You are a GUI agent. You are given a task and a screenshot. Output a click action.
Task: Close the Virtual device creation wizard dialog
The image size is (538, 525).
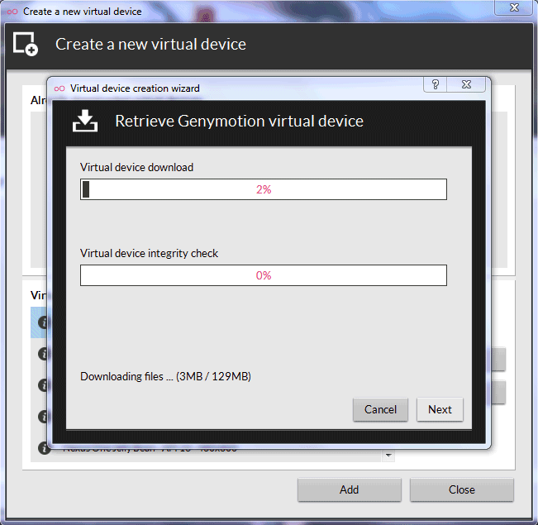[x=466, y=85]
